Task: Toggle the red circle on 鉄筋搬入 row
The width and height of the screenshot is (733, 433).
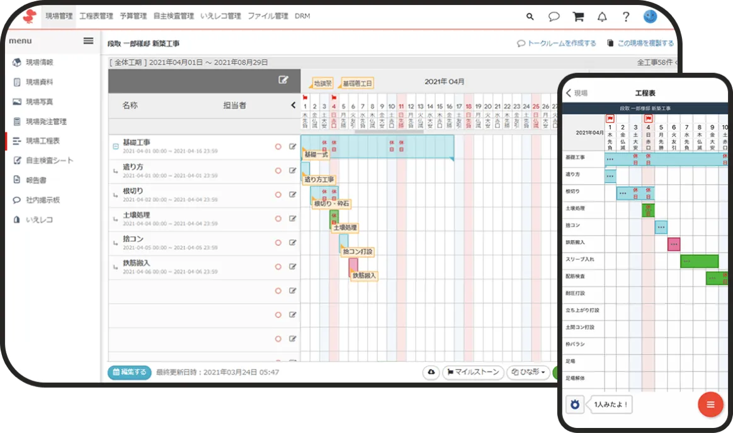Action: (278, 266)
